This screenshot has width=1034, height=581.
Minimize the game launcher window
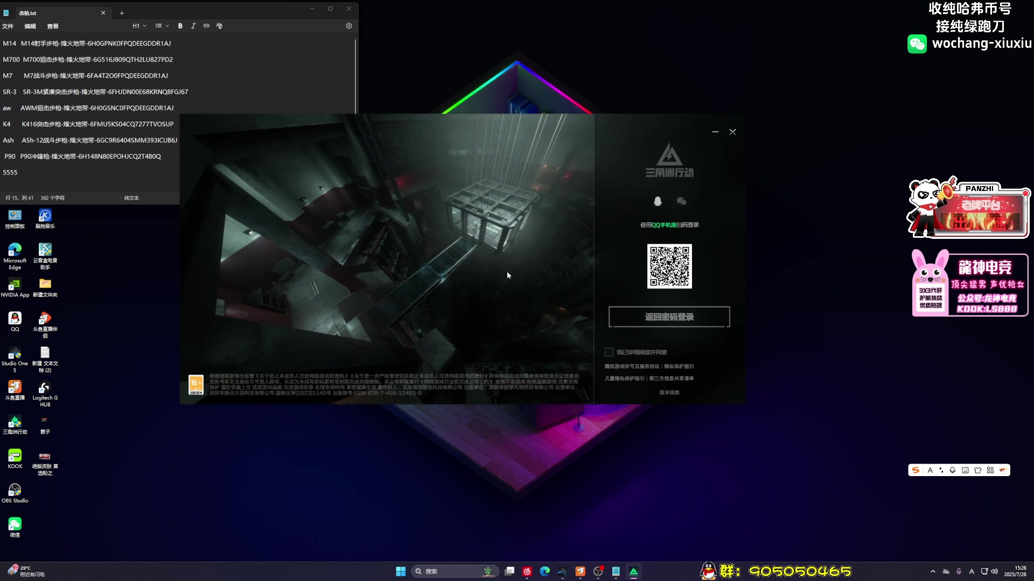tap(715, 132)
